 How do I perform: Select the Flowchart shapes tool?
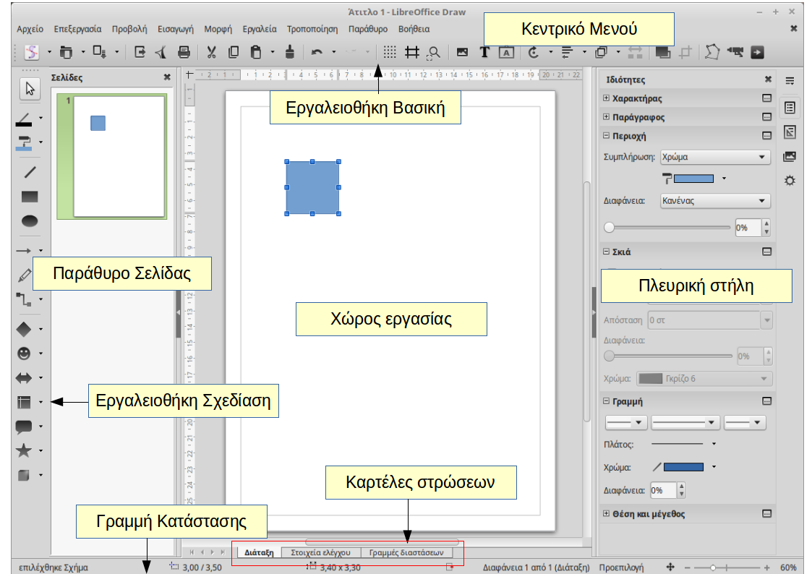tap(24, 402)
